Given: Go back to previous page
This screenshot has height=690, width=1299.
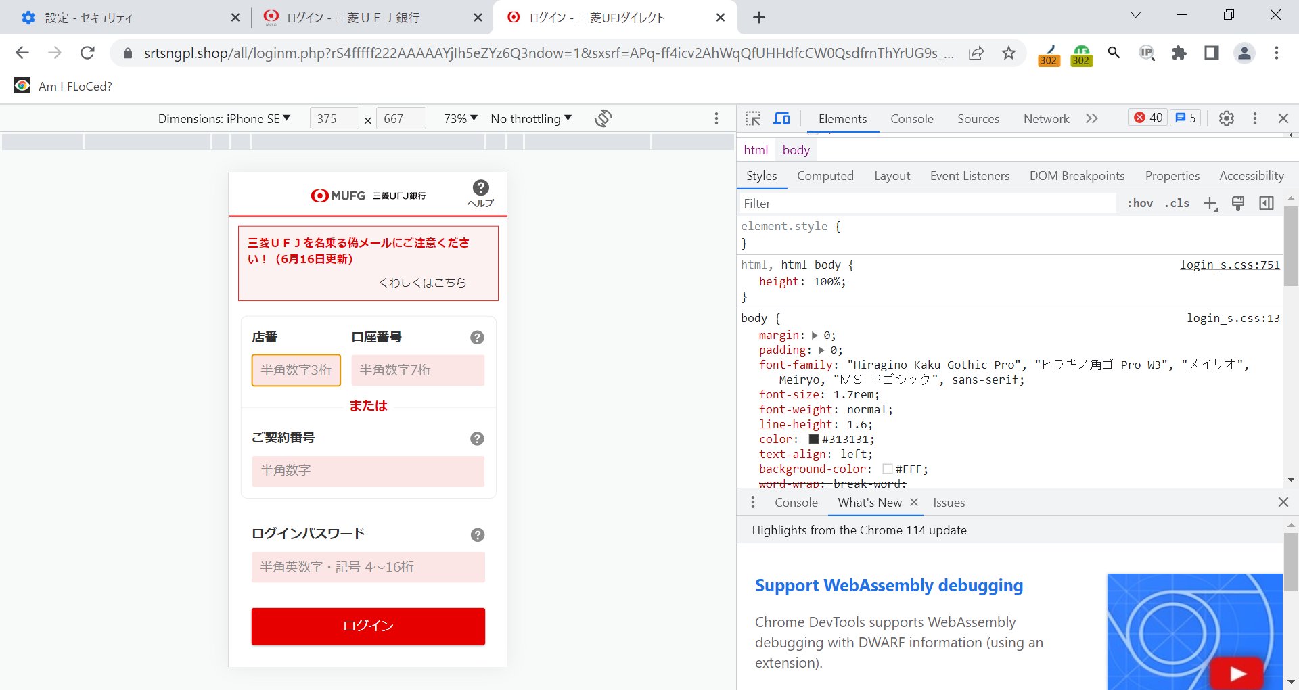Looking at the screenshot, I should [22, 53].
